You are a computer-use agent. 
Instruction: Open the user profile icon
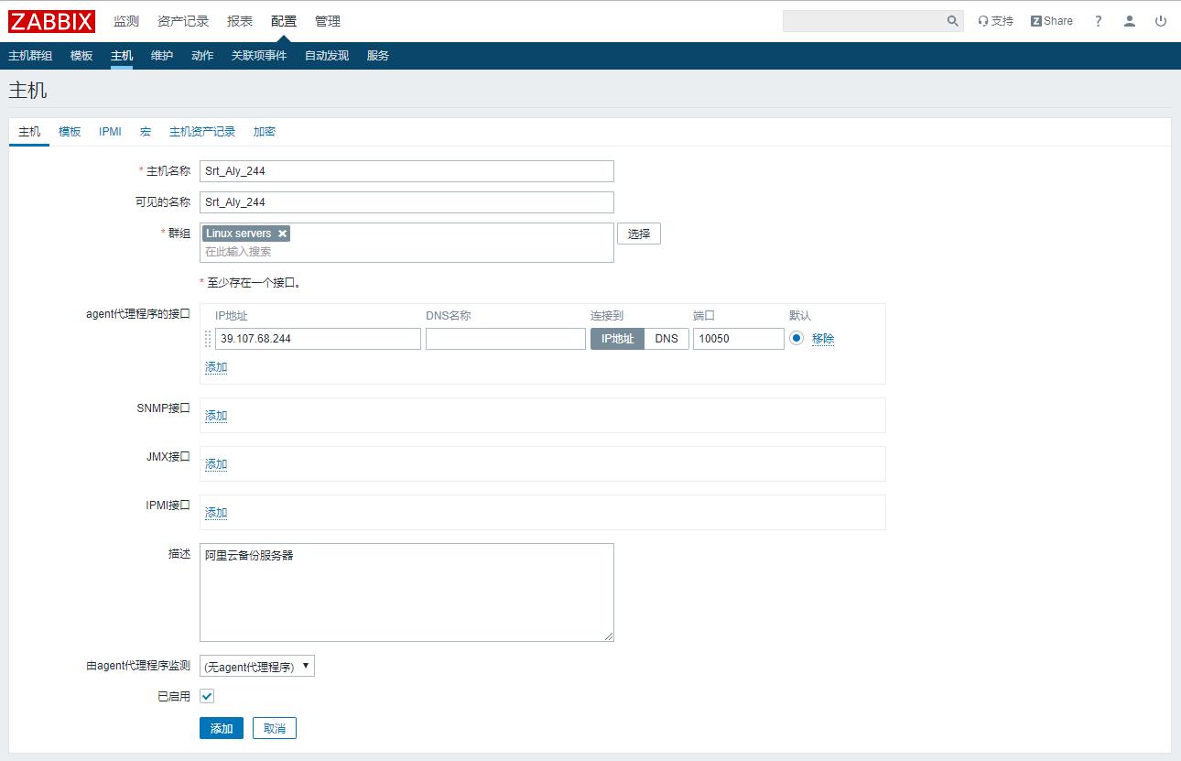(x=1130, y=21)
